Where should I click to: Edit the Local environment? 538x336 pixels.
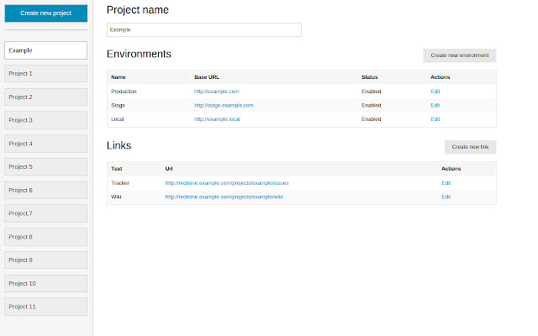(x=435, y=119)
